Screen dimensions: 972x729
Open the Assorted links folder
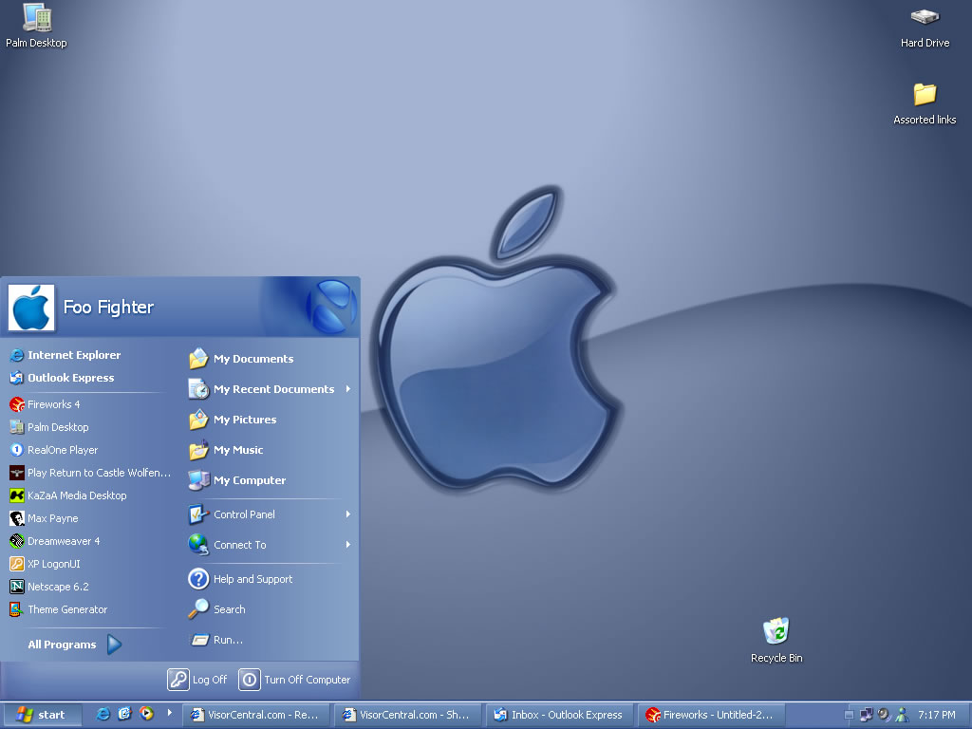925,95
